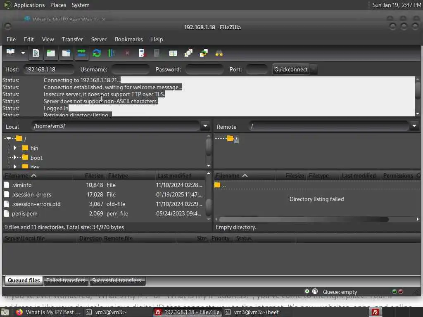Image resolution: width=423 pixels, height=317 pixels.
Task: Open remote path dropdown arrow
Action: pyautogui.click(x=414, y=126)
